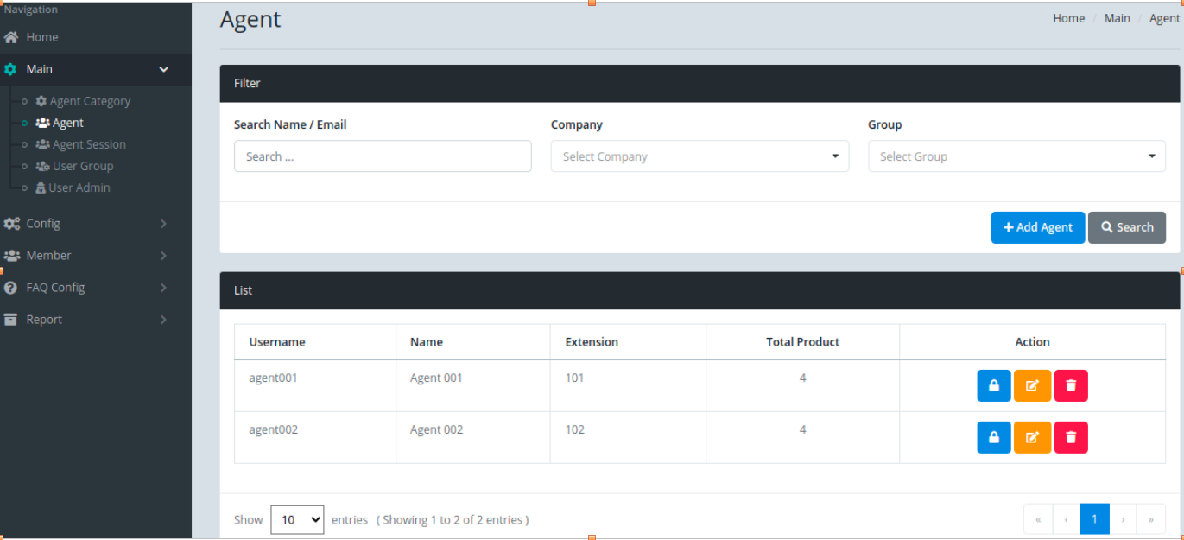Click the delete trash icon for agent001

point(1071,385)
